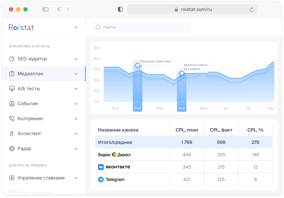The image size is (284, 198).
Task: Reload the page with refresh icon
Action: [x=251, y=9]
